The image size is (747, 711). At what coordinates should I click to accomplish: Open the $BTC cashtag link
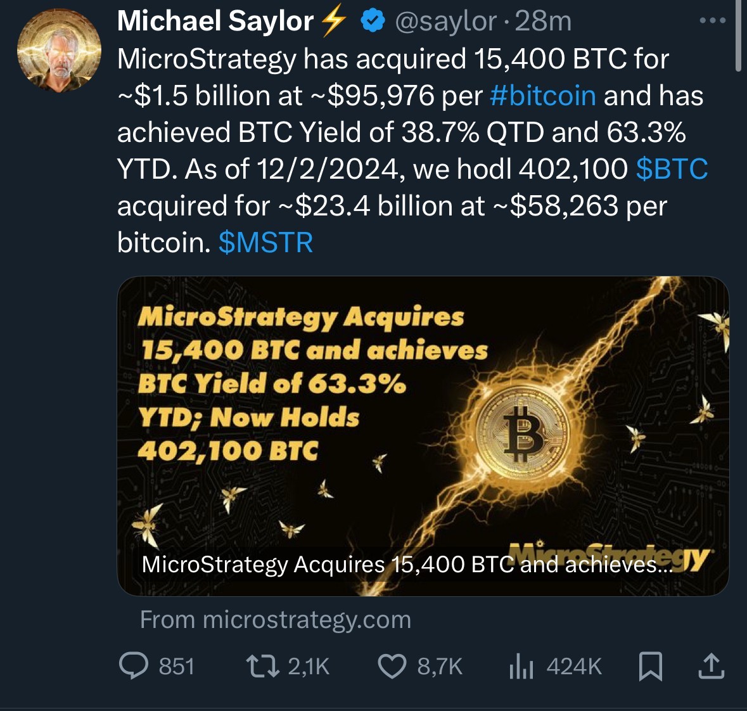click(672, 169)
